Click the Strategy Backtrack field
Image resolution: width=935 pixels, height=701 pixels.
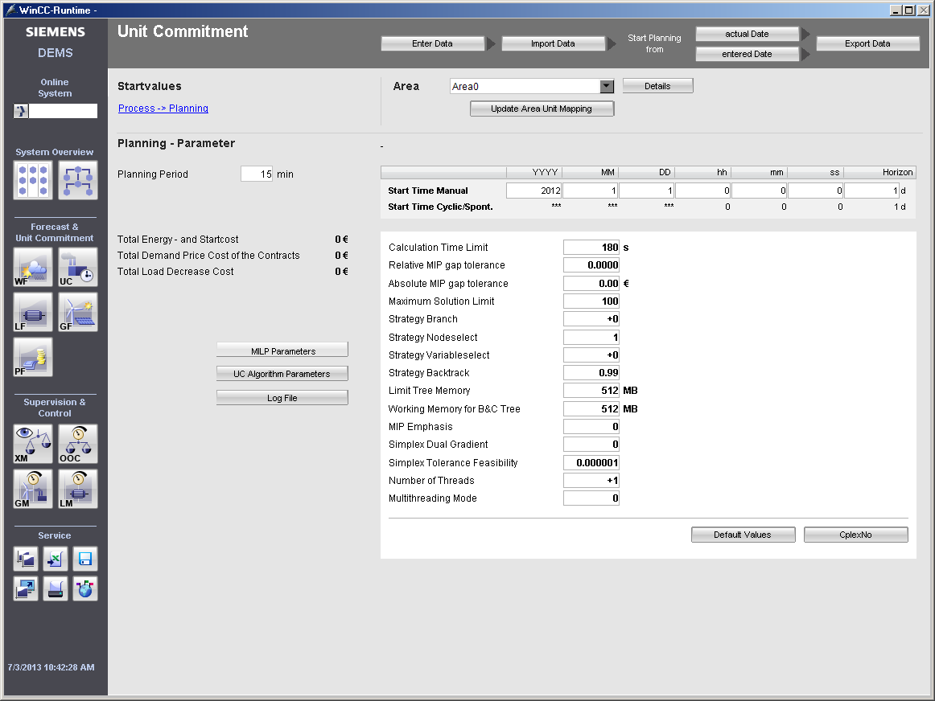click(x=591, y=373)
